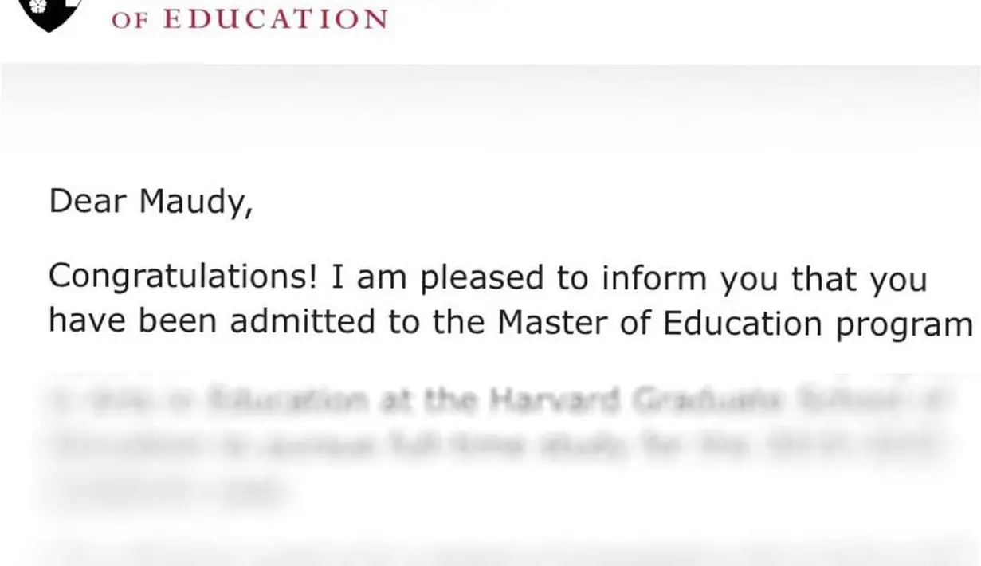
Task: Click the words "that you" ending the first line
Action: (858, 278)
